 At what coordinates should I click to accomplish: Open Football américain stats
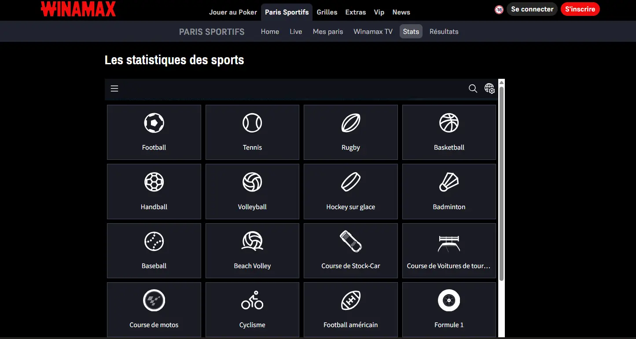[x=350, y=310]
